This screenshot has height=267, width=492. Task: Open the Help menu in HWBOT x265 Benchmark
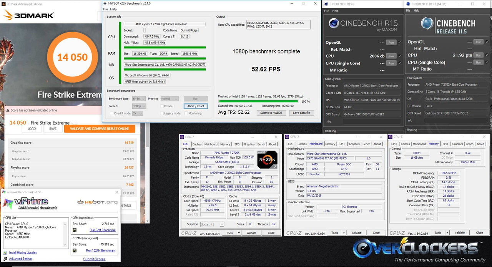pos(113,9)
